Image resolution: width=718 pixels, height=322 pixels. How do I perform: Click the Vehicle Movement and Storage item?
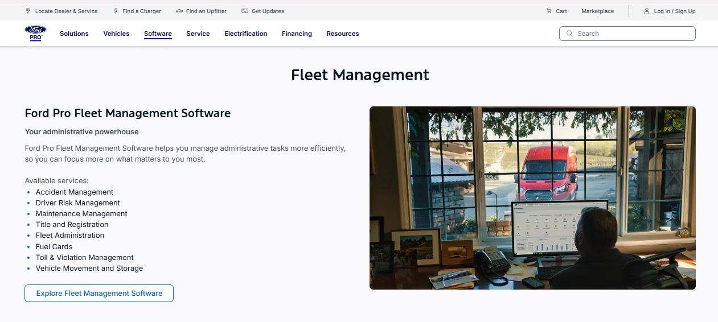click(89, 269)
